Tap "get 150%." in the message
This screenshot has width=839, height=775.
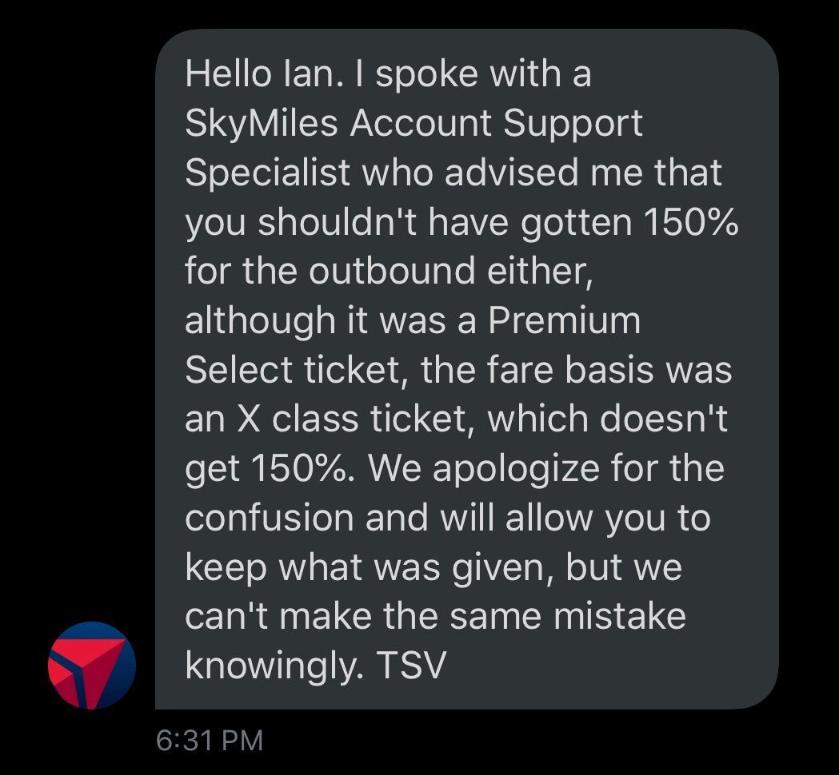[270, 469]
